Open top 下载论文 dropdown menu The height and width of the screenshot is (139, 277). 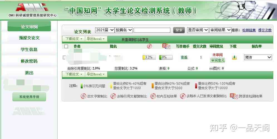pos(74,39)
